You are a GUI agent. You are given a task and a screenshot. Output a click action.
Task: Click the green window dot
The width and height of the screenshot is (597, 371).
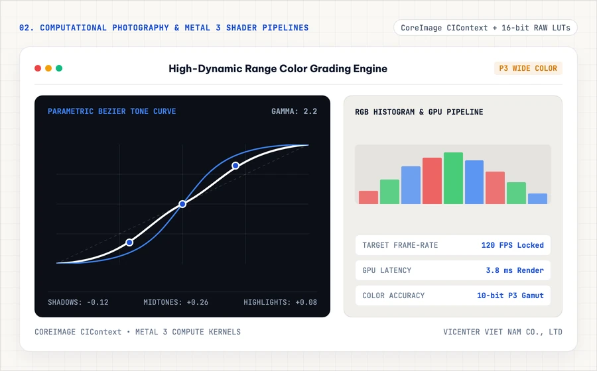pos(59,68)
